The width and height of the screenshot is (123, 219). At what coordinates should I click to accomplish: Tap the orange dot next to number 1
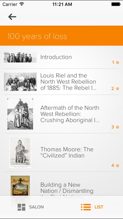coord(117,62)
